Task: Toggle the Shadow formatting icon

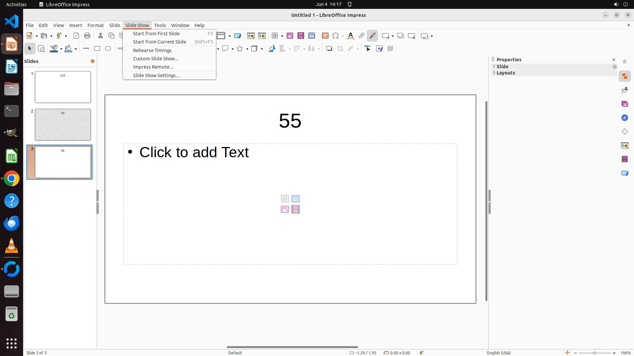Action: (x=329, y=49)
